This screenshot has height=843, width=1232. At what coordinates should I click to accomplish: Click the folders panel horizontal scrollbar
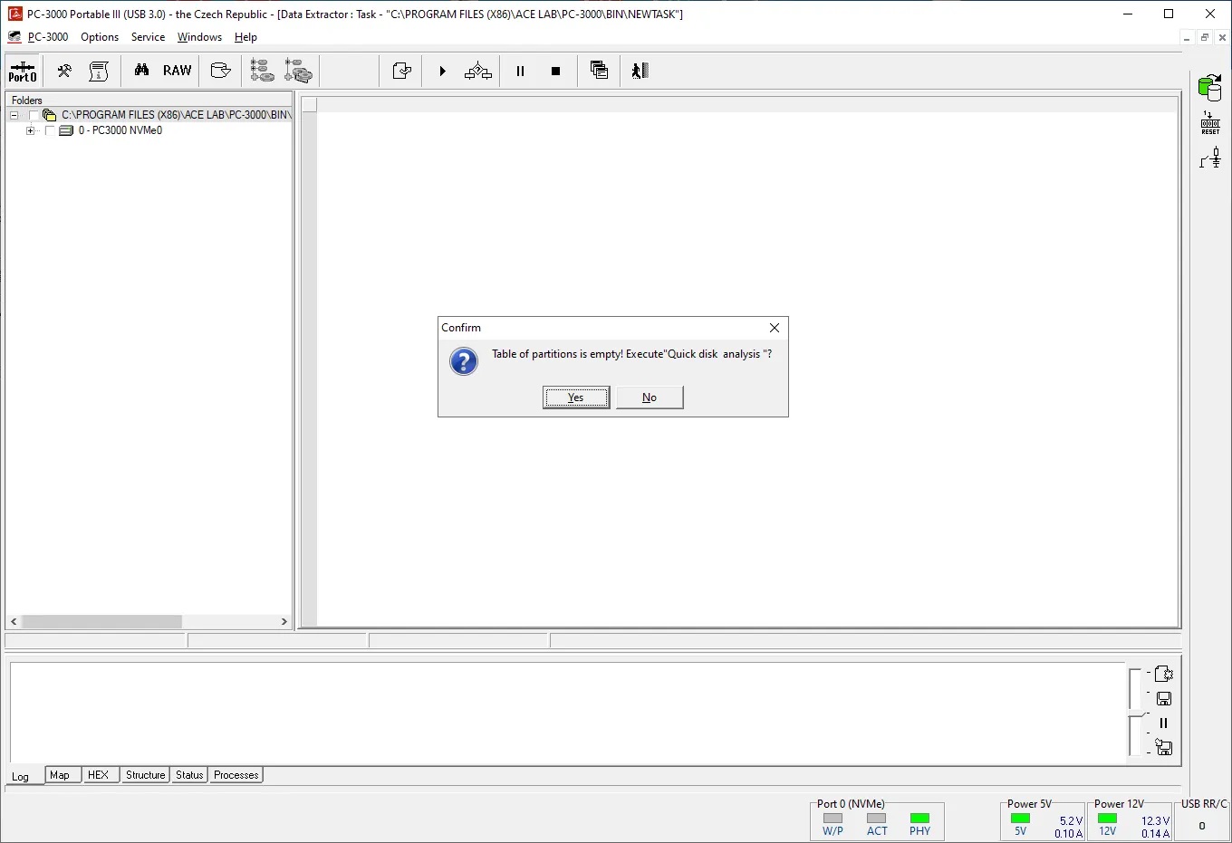(101, 622)
